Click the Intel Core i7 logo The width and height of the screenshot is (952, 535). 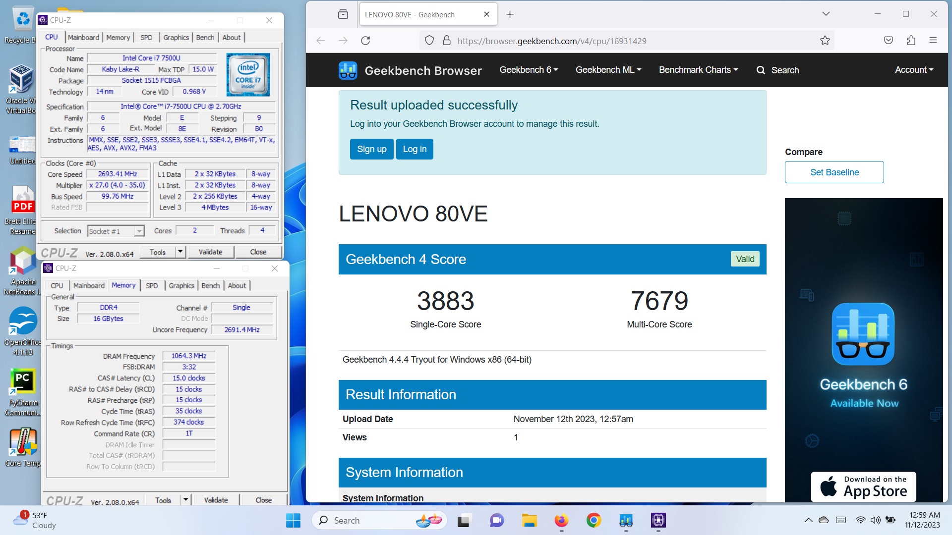(x=248, y=75)
